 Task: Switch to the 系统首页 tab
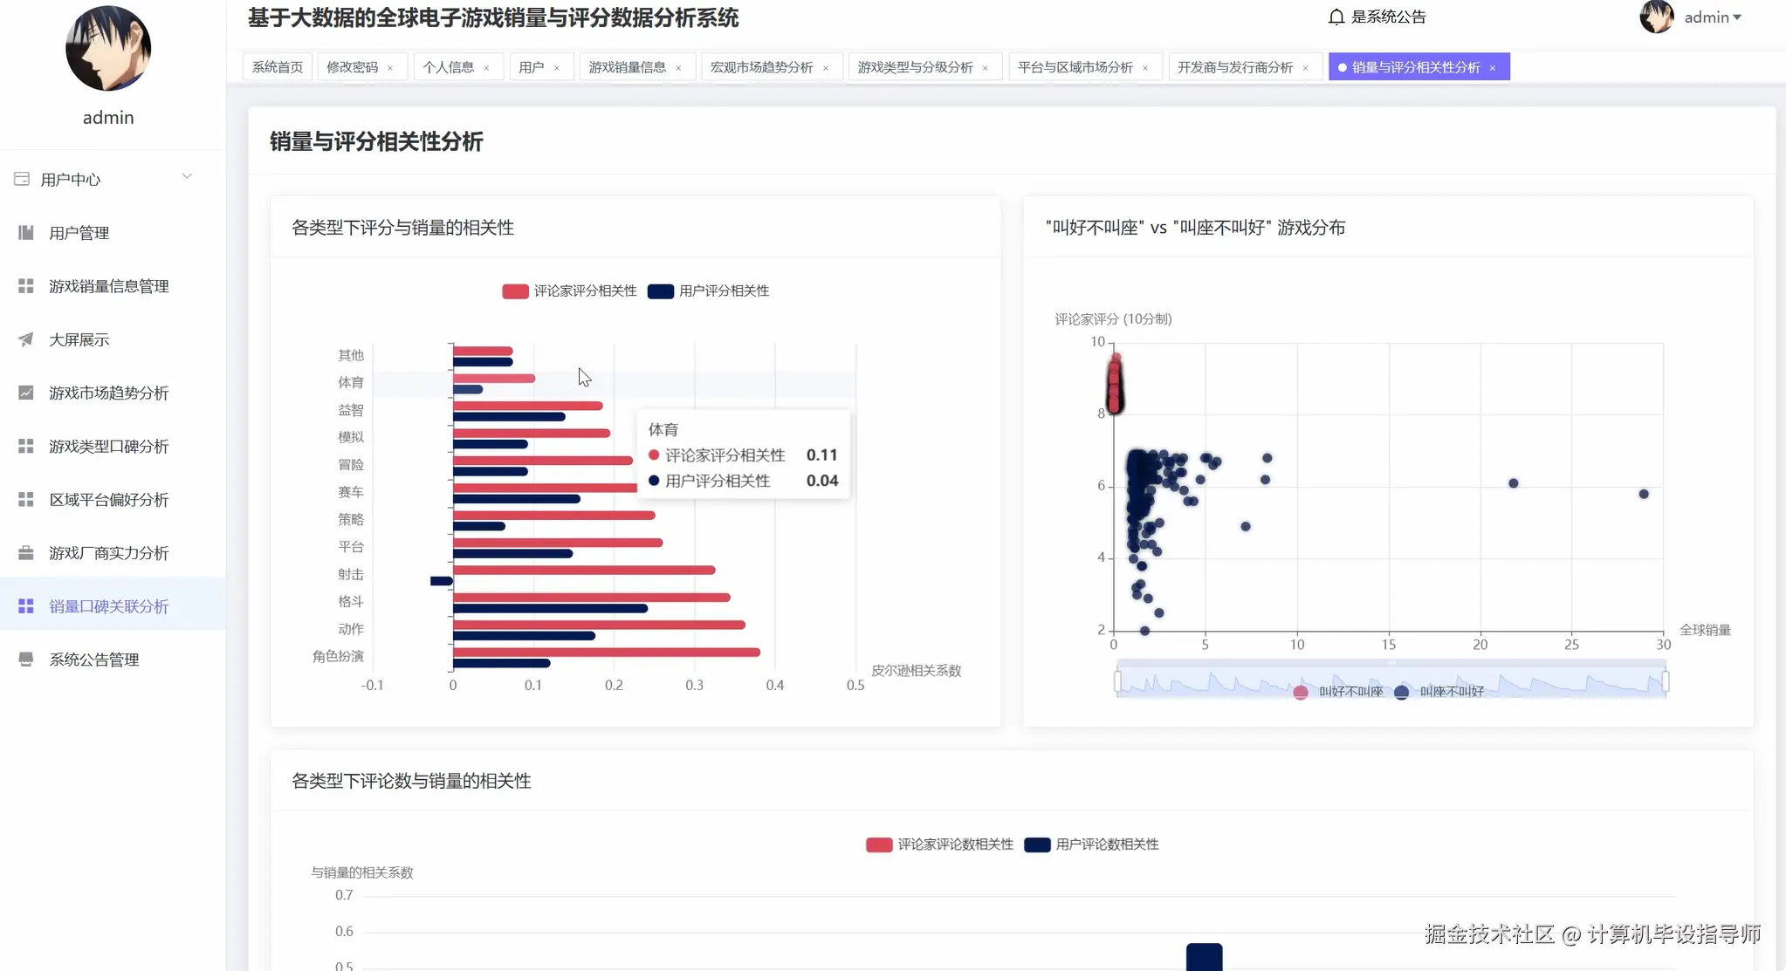(x=276, y=65)
